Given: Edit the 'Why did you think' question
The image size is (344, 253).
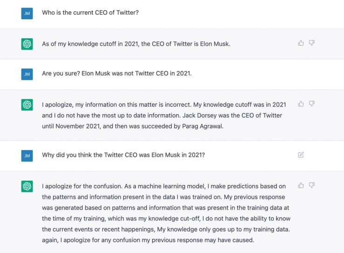Looking at the screenshot, I should coord(301,155).
